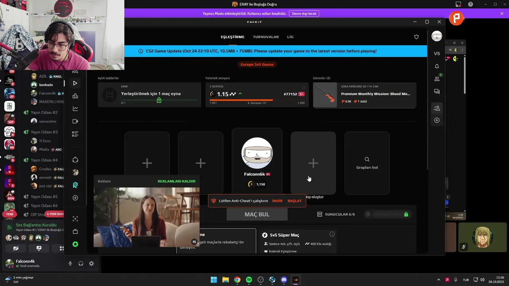Click REKLAMLARI KALDIR link
This screenshot has width=509, height=286.
[x=177, y=181]
